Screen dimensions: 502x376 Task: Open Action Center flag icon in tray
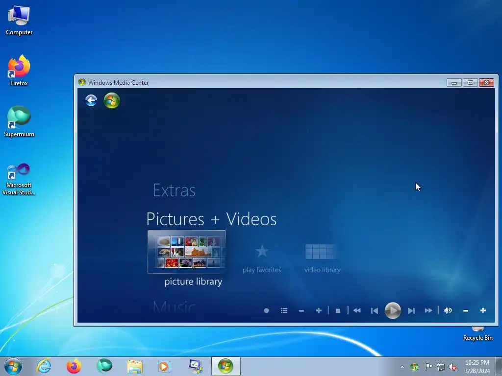click(428, 367)
